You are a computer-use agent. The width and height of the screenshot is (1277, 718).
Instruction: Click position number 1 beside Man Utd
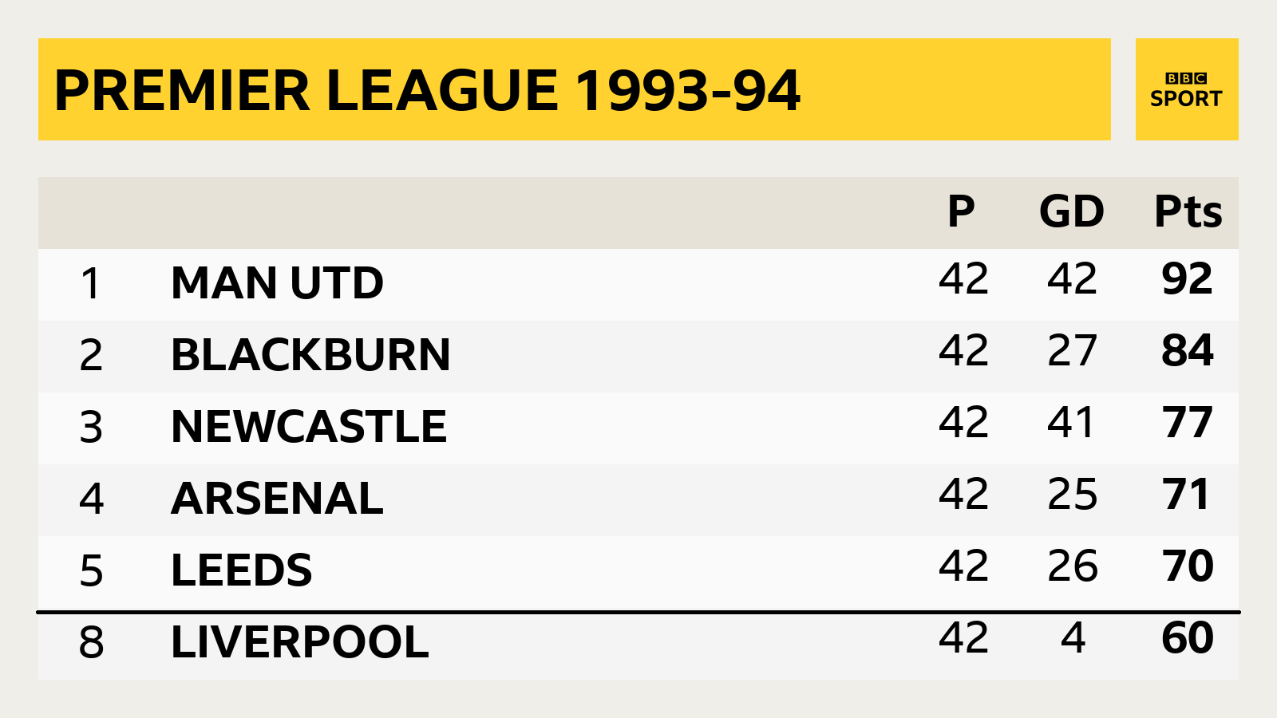[x=91, y=284]
